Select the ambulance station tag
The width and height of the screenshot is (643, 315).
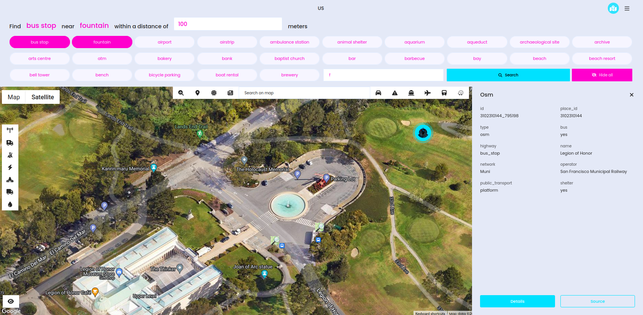point(290,42)
